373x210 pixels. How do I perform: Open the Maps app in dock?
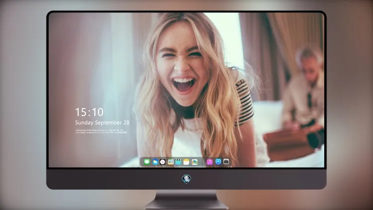pos(171,162)
